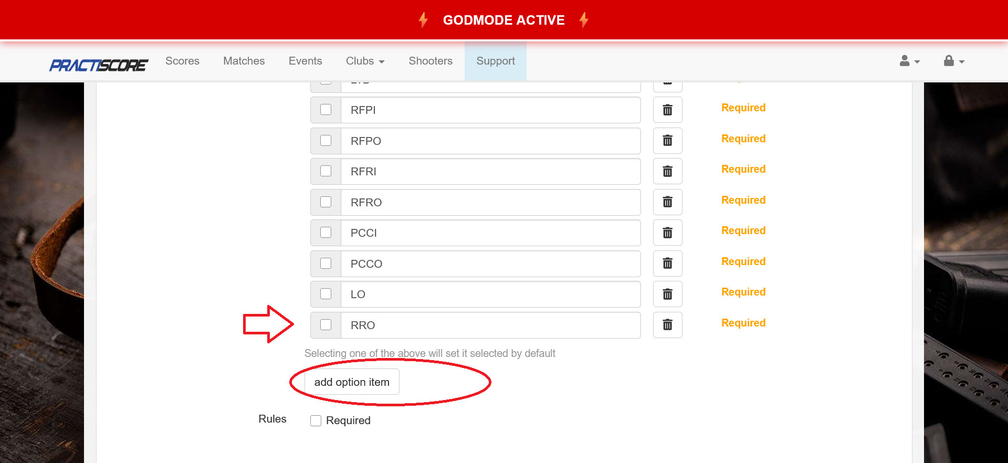Trash the RRO option row
1008x463 pixels.
pyautogui.click(x=667, y=325)
